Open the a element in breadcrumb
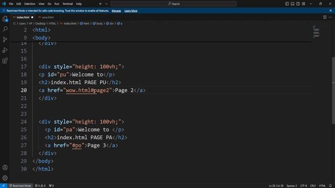 pyautogui.click(x=120, y=23)
